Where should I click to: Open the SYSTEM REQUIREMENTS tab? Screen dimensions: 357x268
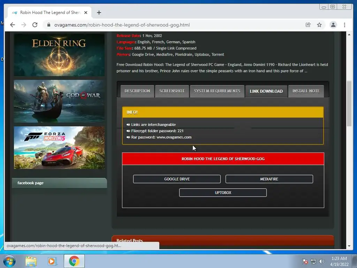217,91
